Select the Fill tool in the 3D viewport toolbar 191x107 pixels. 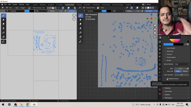coord(80,32)
